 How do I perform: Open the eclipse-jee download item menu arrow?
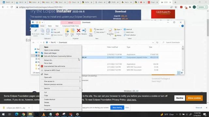coord(29,108)
